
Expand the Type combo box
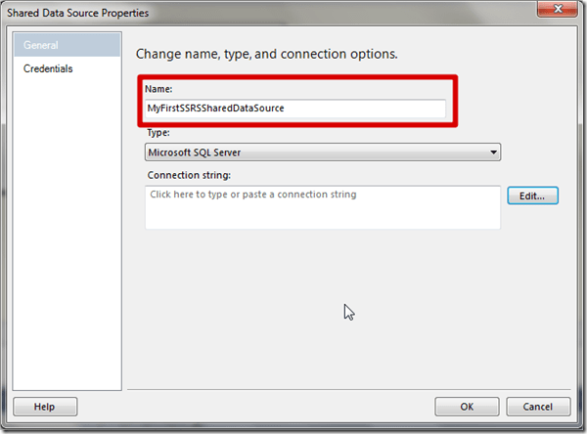(x=322, y=152)
